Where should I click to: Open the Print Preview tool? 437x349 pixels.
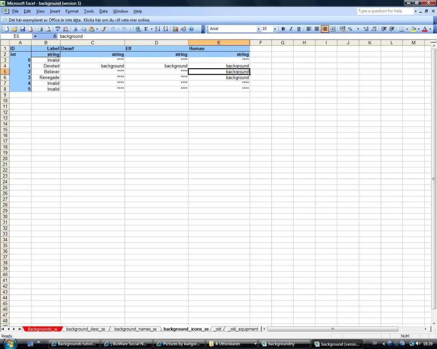coord(48,29)
